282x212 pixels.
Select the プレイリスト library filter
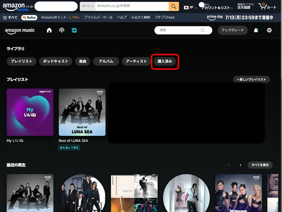point(21,61)
